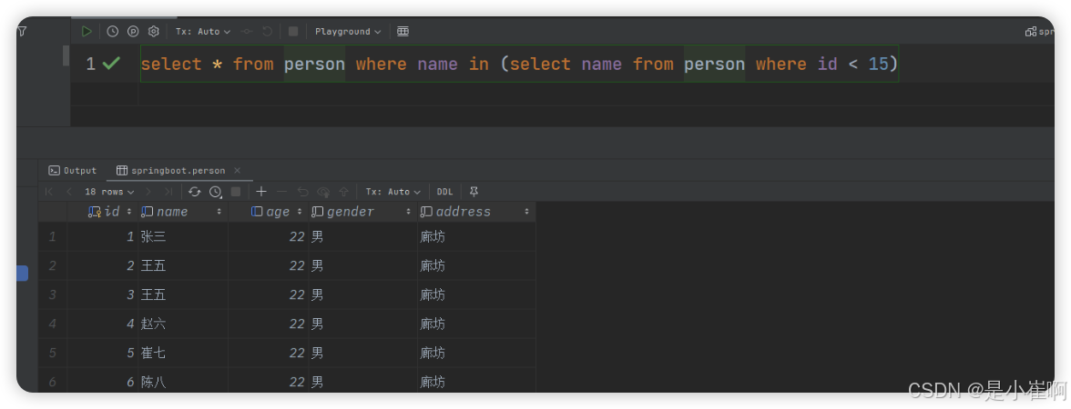Go to previous page of results
This screenshot has height=409, width=1071.
coord(68,192)
